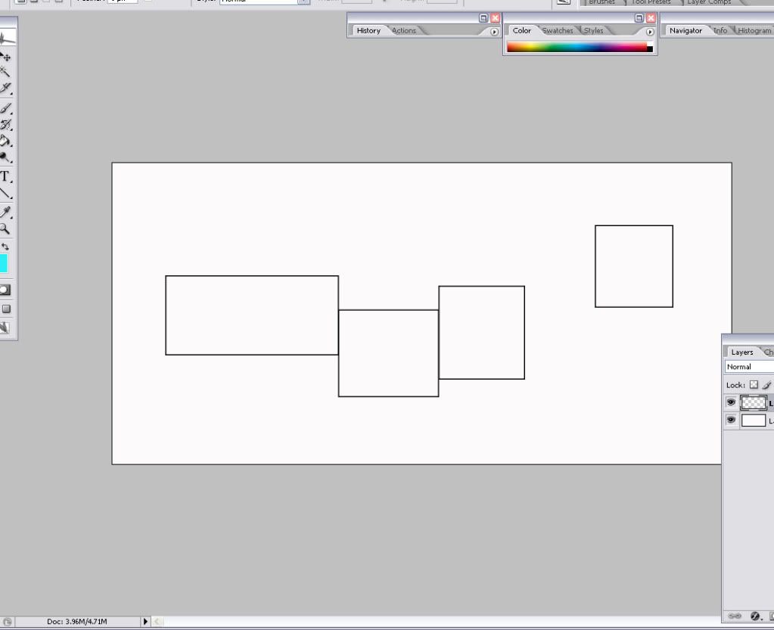Select the Paint Bucket tool
This screenshot has width=774, height=630.
5,141
